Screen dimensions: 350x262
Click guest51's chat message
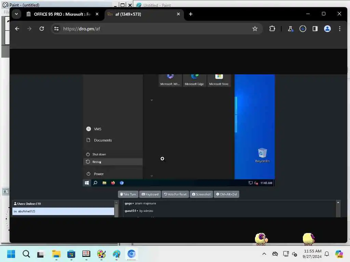(139, 211)
